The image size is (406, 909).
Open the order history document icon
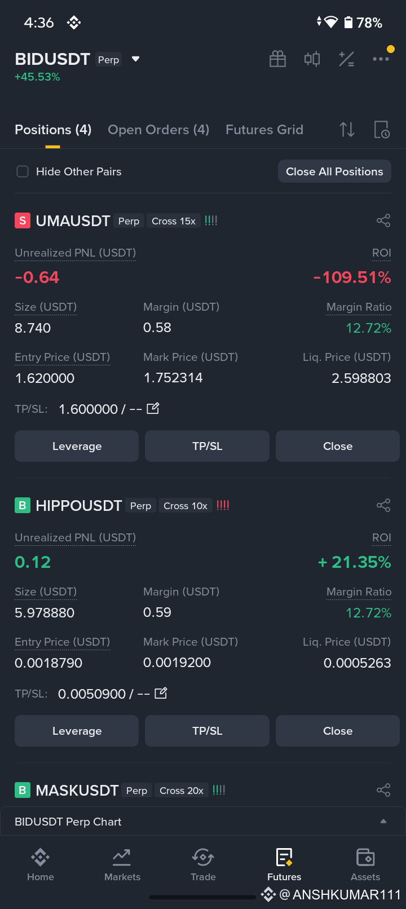click(382, 130)
